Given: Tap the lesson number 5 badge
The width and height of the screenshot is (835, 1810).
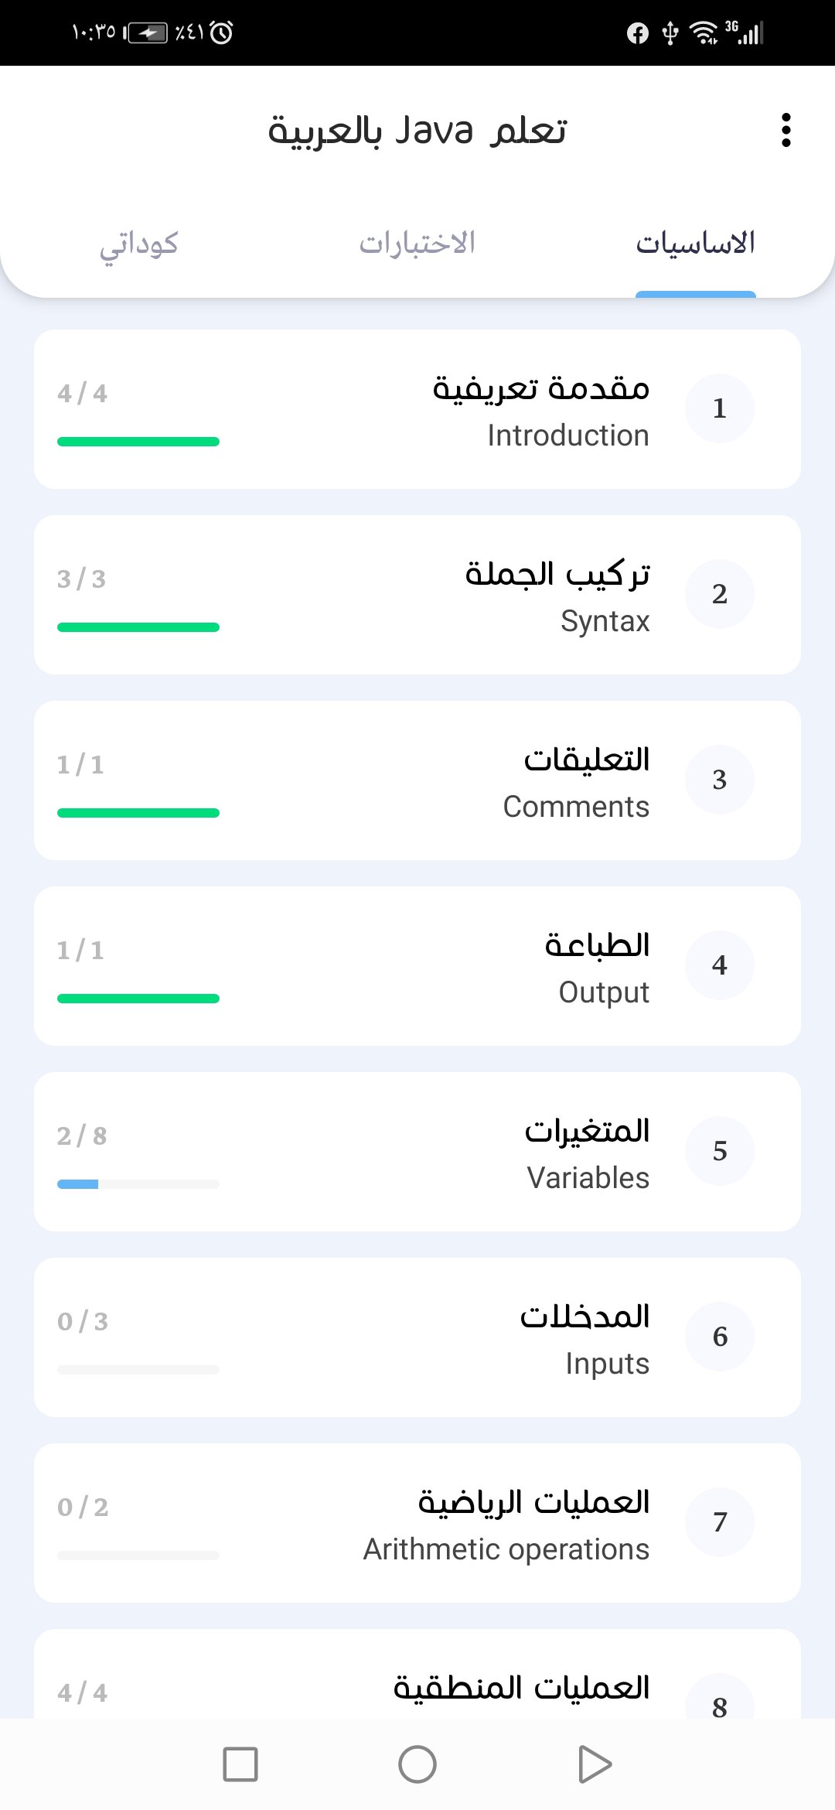Looking at the screenshot, I should click(719, 1151).
